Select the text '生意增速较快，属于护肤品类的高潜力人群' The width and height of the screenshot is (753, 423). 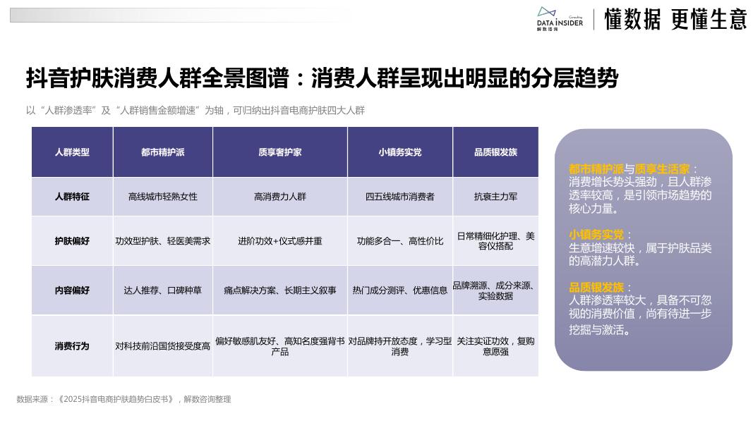pos(640,255)
